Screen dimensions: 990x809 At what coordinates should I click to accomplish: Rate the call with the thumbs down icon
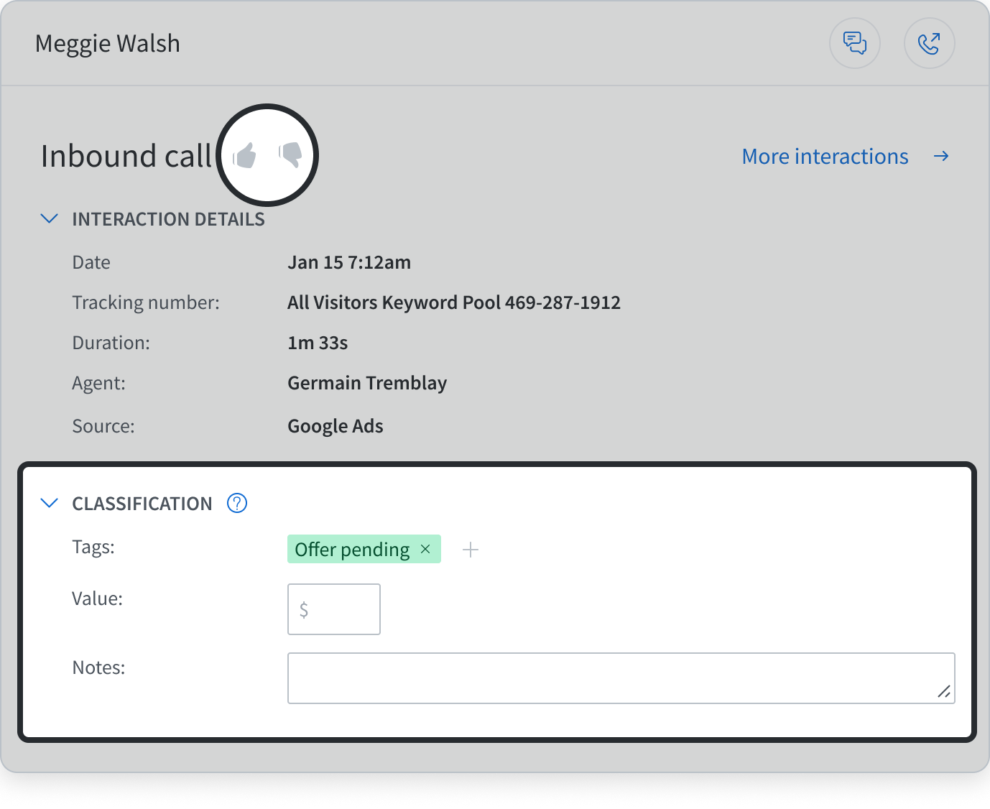[x=290, y=154]
